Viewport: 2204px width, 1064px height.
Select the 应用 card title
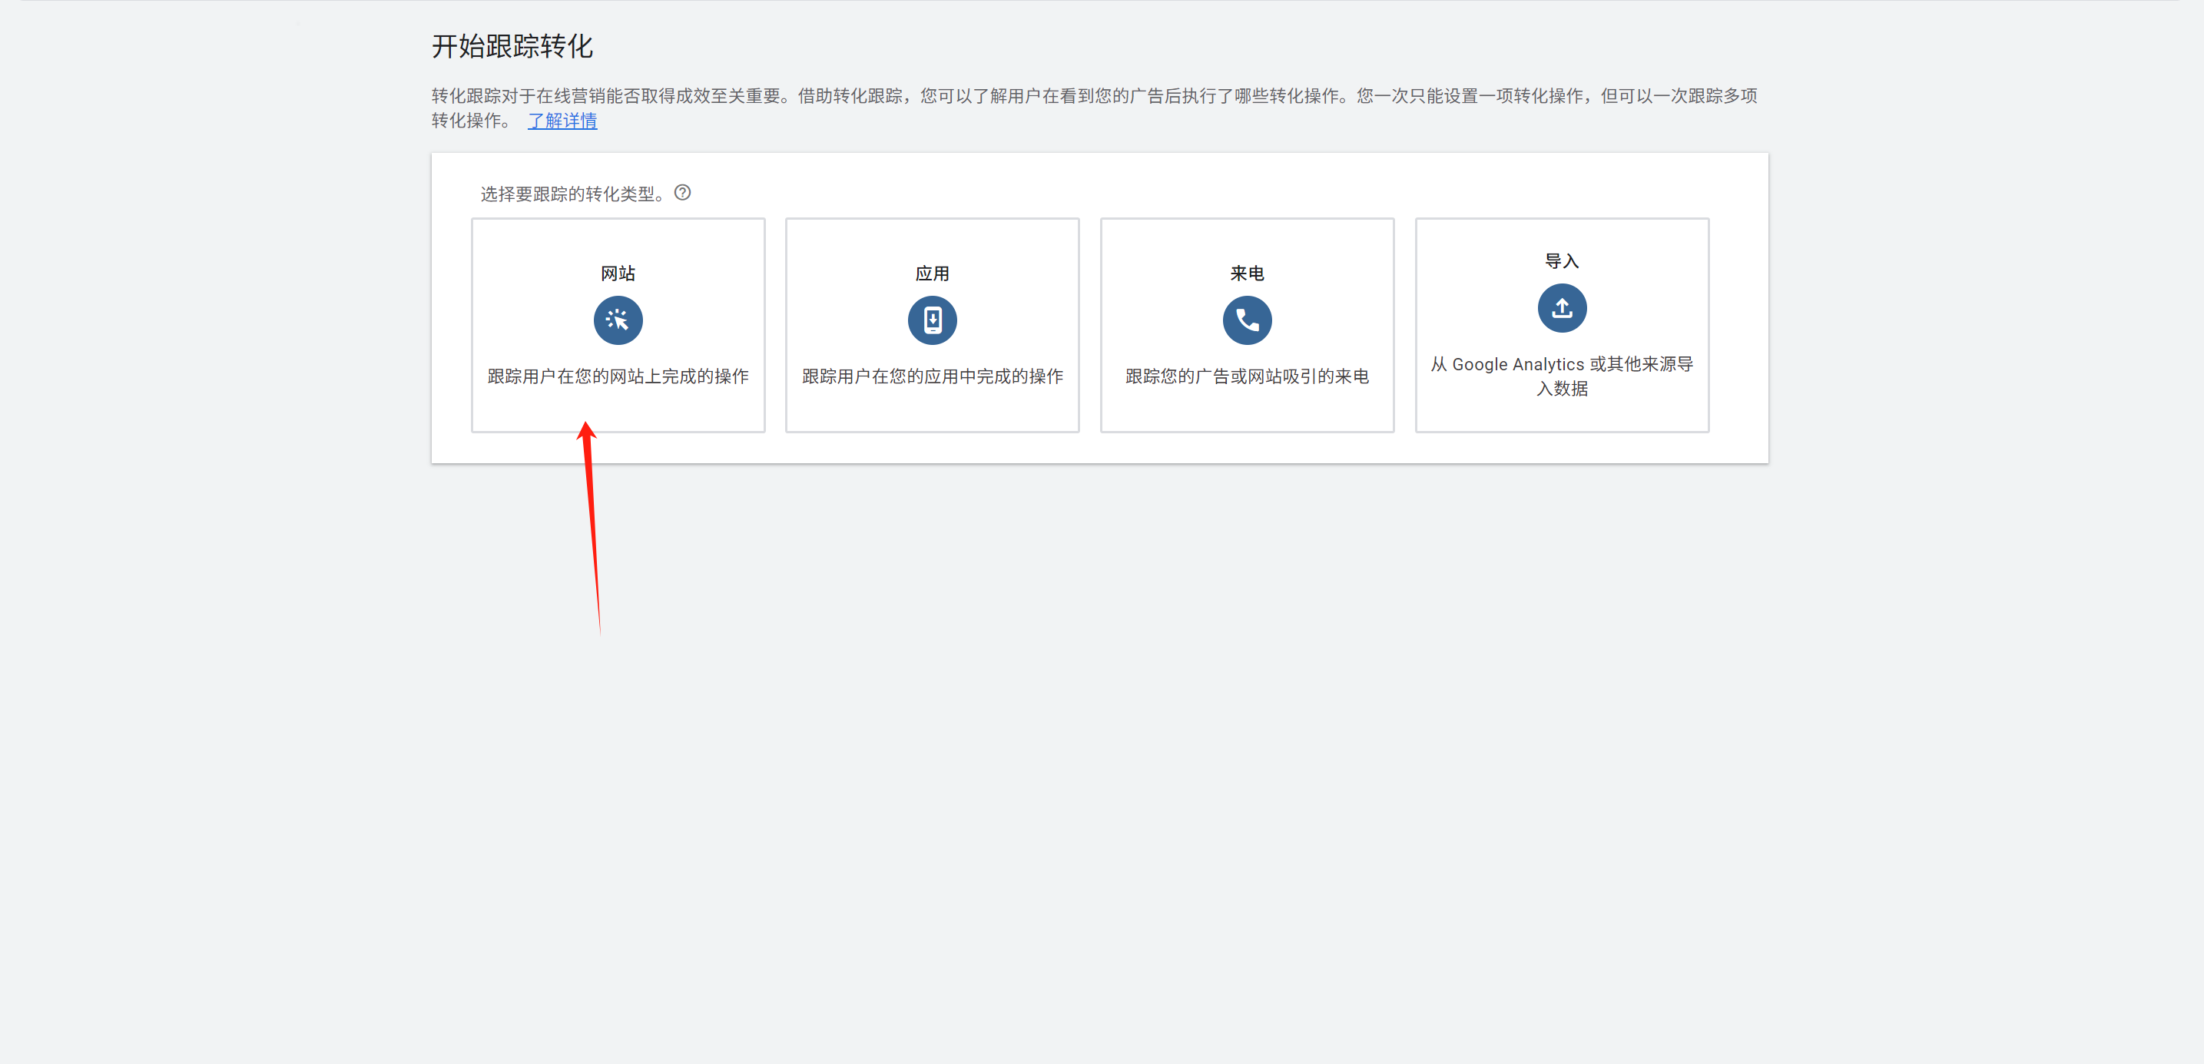click(932, 273)
